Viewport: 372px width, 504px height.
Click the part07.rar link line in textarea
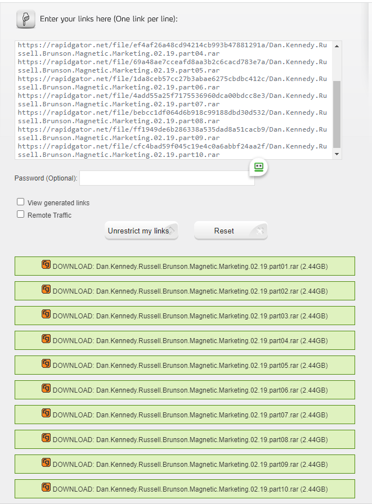pyautogui.click(x=172, y=100)
